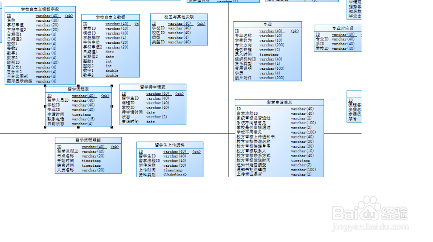Click 整数2 int row in 学校自定义数据
Viewport: 433px width, 242px height.
pyautogui.click(x=97, y=66)
